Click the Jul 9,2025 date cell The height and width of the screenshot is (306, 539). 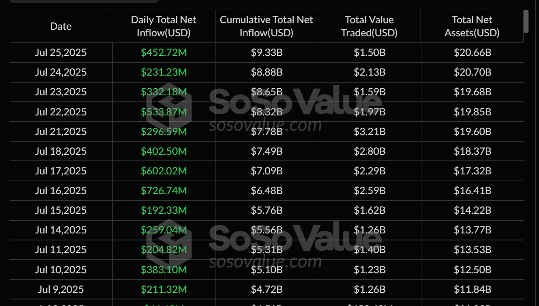click(61, 289)
